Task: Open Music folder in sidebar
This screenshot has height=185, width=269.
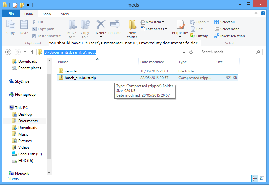Action: [20, 134]
